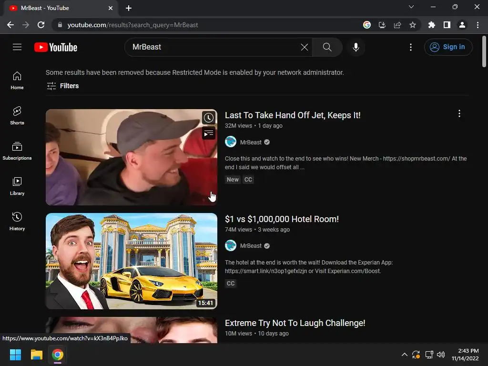Open MrBeast channel avatar under jet video
This screenshot has height=366, width=488.
click(x=231, y=142)
